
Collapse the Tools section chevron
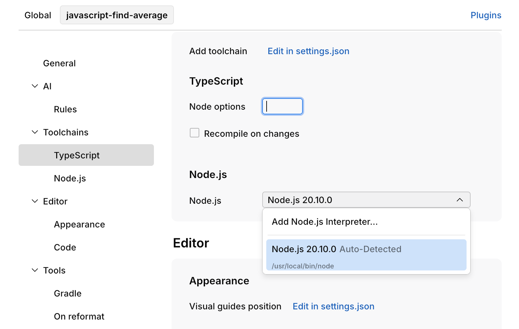click(35, 270)
